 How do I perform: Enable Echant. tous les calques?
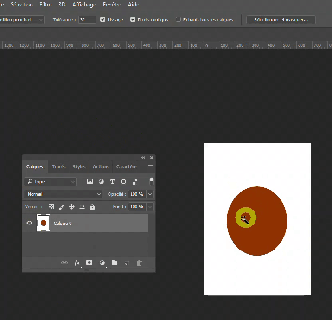click(179, 20)
